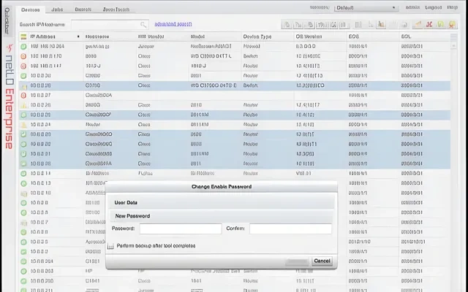Click the rightmost orange toolbar icon
The width and height of the screenshot is (468, 292).
[453, 25]
